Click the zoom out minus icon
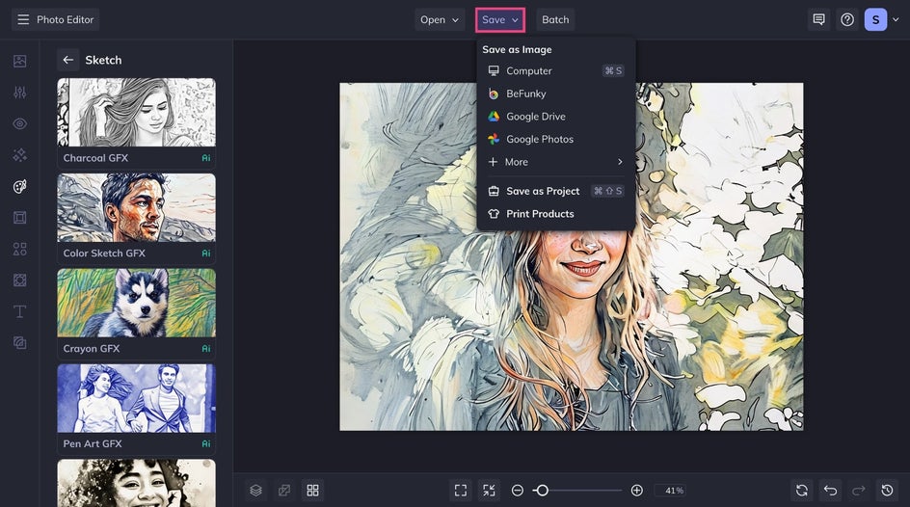Screen dimensions: 910x507 point(517,491)
